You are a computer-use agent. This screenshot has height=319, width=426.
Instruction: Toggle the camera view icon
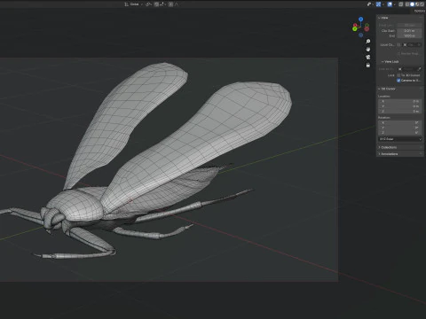pyautogui.click(x=368, y=57)
